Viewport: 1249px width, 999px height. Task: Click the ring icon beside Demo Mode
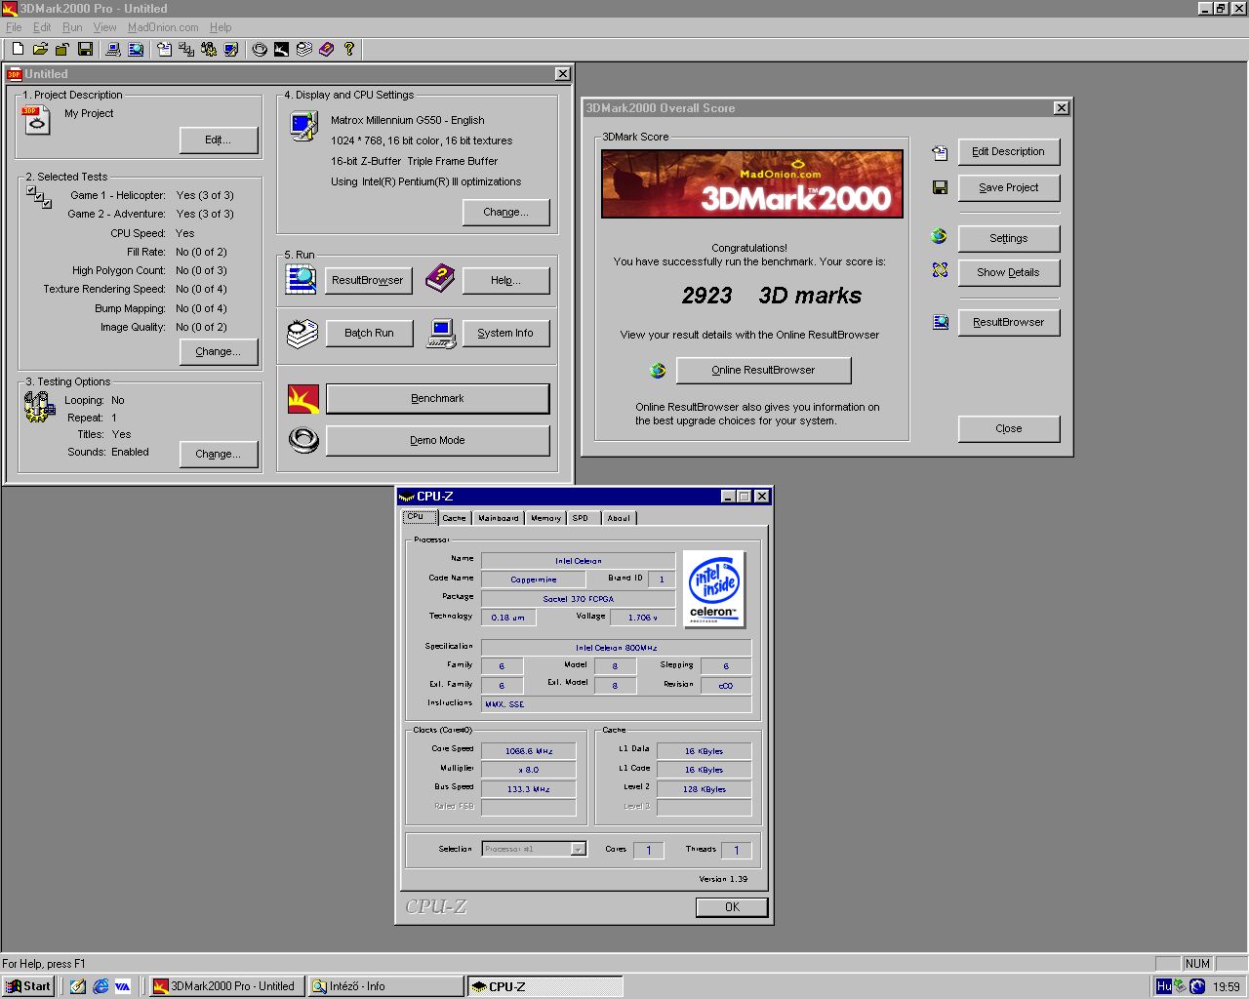[x=303, y=441]
